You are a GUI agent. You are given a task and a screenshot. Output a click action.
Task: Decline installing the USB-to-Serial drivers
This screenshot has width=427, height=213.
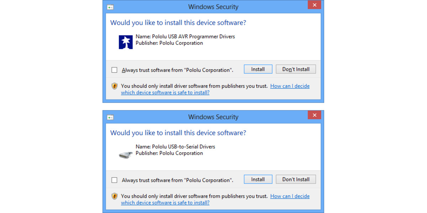[x=296, y=179]
